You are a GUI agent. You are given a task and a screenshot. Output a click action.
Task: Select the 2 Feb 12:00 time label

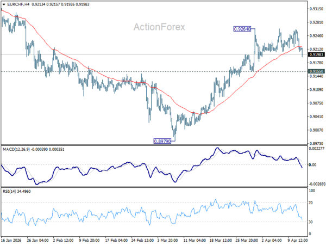63,240
